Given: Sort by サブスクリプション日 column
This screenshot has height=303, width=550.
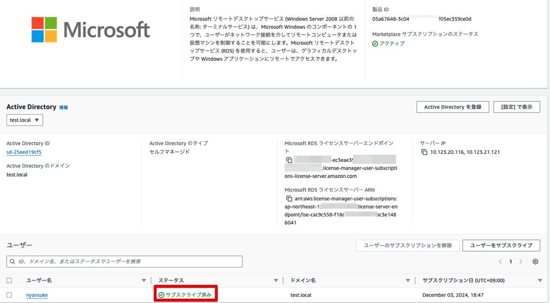Looking at the screenshot, I should tap(540, 280).
